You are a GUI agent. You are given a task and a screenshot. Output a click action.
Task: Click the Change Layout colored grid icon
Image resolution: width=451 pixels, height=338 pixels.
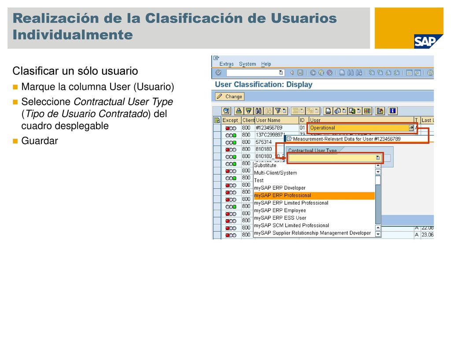(x=367, y=110)
